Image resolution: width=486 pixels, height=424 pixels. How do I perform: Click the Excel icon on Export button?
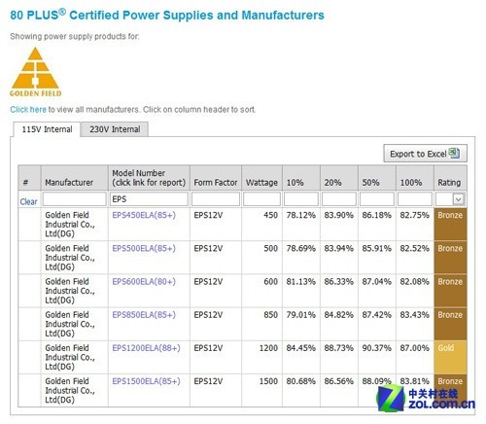click(454, 153)
